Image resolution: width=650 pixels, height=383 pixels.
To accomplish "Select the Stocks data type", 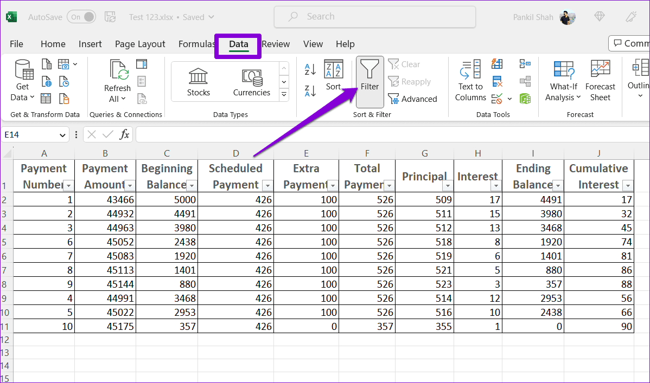I will (x=198, y=82).
